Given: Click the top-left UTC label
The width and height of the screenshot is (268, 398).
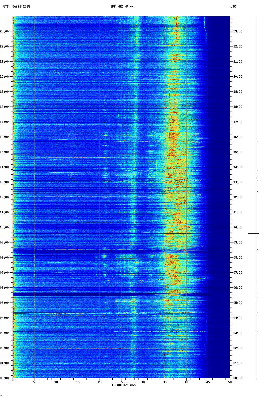Looking at the screenshot, I should tap(6, 7).
